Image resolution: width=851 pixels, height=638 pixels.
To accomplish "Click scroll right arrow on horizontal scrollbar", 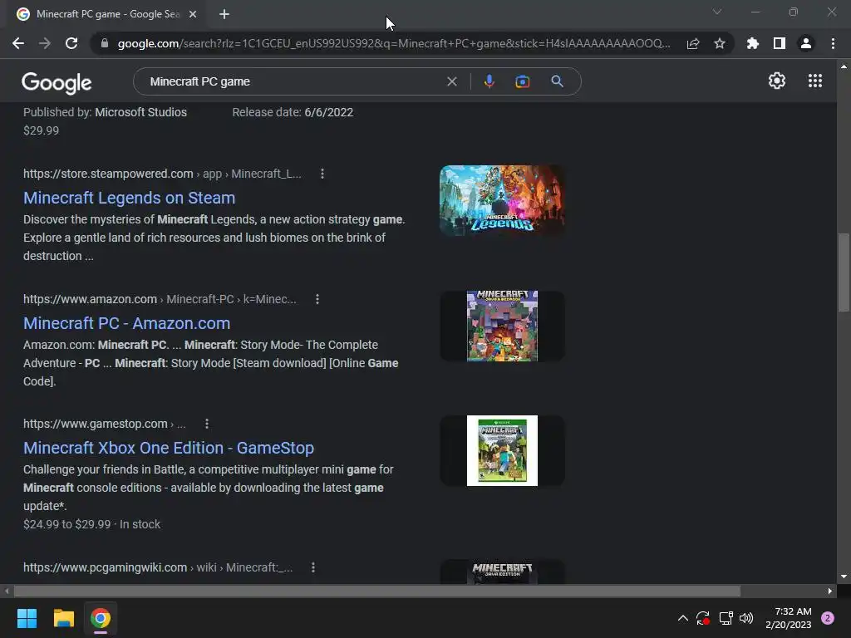I will pyautogui.click(x=830, y=591).
